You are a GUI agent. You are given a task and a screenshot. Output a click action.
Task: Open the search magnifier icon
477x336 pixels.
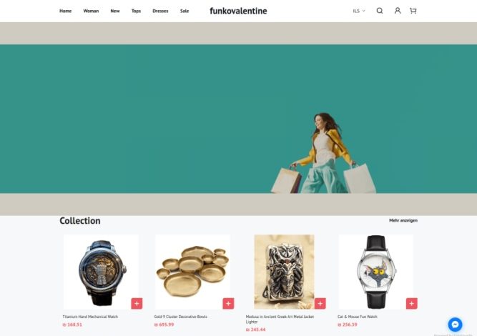coord(379,11)
